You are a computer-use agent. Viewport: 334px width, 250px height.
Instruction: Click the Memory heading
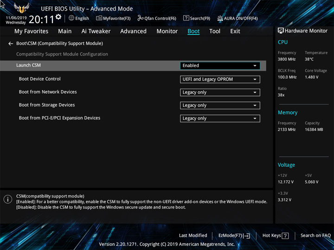point(288,112)
